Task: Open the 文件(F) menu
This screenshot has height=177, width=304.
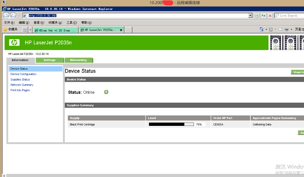Action: pos(9,23)
